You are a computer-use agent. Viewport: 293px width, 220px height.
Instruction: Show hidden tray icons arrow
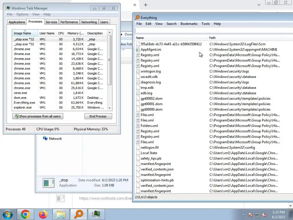243,215
